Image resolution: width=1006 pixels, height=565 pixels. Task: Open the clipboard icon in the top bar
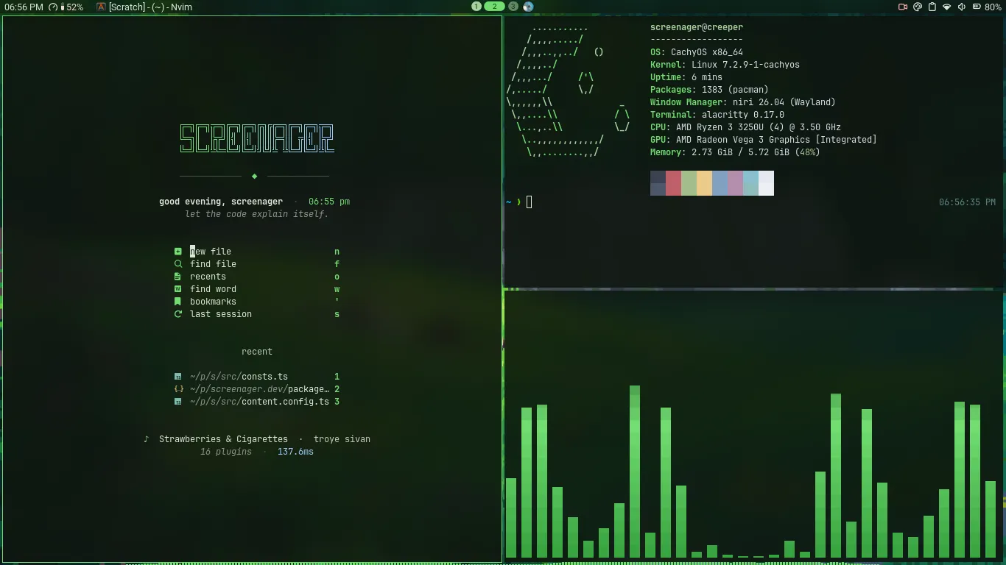[x=932, y=7]
